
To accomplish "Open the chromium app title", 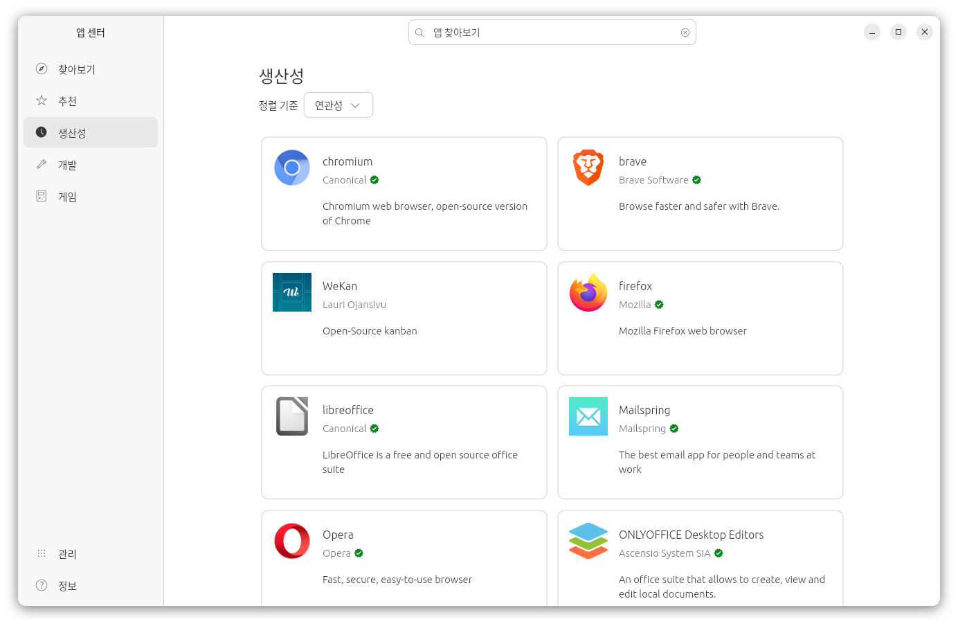I will click(x=347, y=161).
